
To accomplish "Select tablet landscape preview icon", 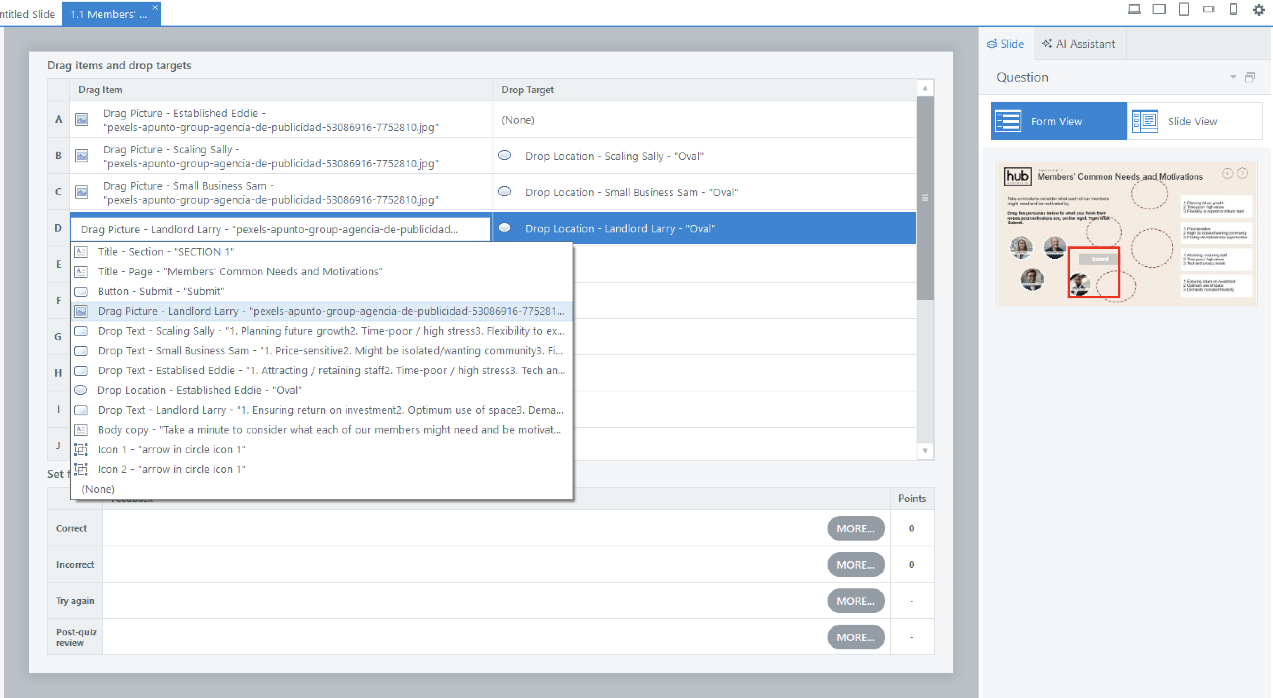I will 1159,9.
